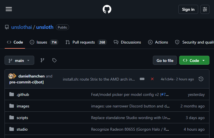Expand the main branch dropdown
Viewport: 214px width, 138px height.
[19, 60]
